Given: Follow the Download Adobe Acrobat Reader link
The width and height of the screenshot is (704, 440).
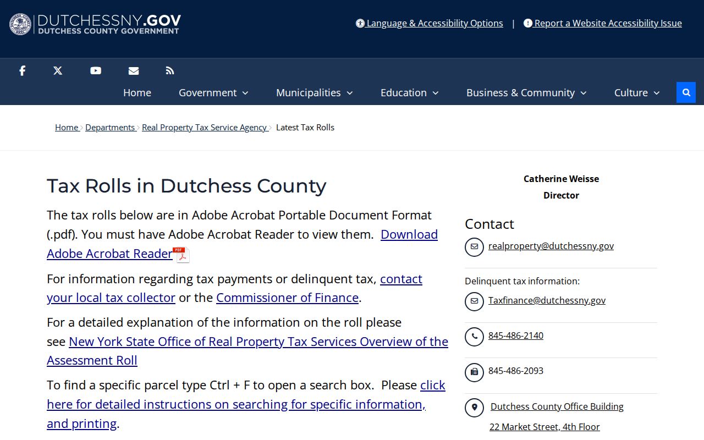Looking at the screenshot, I should (242, 244).
